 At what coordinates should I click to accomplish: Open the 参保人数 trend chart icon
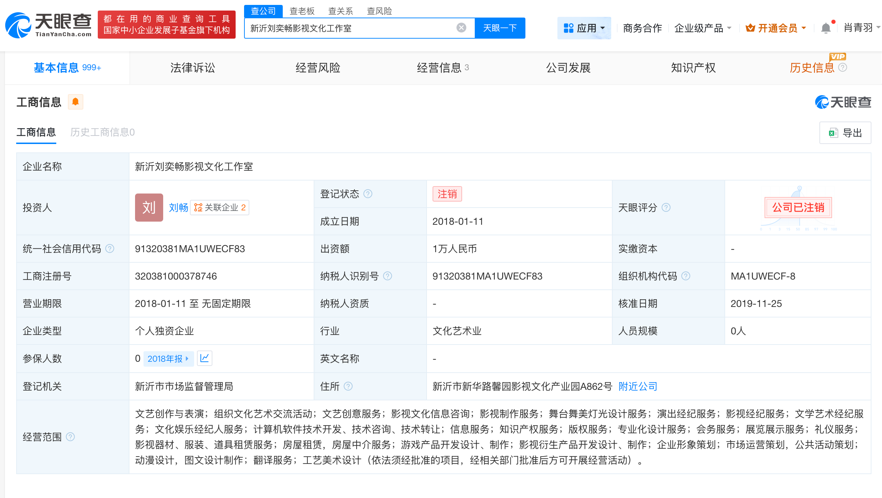[x=205, y=358]
